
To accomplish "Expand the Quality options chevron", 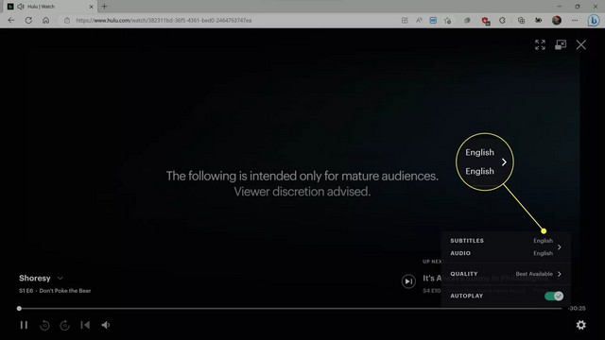I will (559, 274).
